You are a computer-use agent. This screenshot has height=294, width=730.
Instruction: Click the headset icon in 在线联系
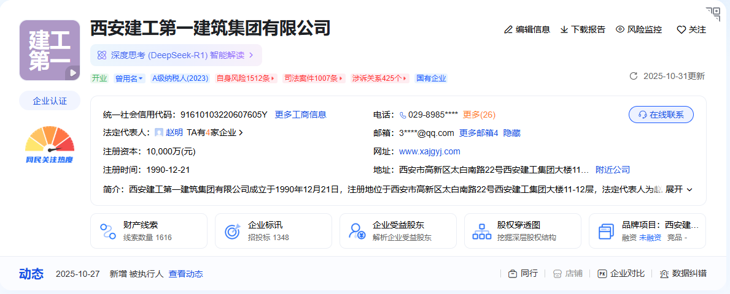642,115
